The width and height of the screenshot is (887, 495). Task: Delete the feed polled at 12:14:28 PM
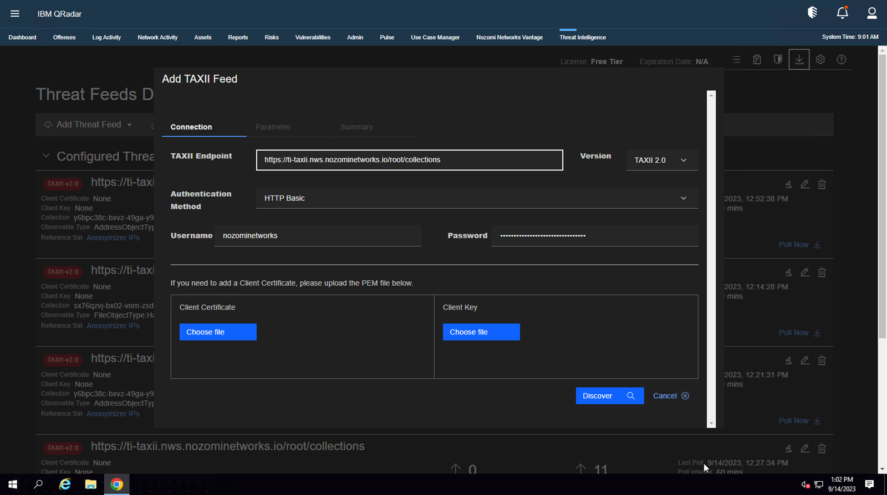[x=822, y=272]
